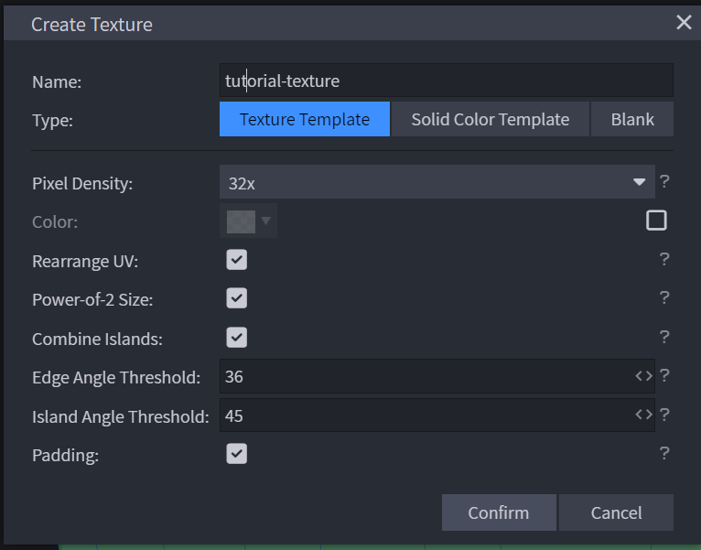Click the Edge Angle Threshold help icon

(x=664, y=375)
